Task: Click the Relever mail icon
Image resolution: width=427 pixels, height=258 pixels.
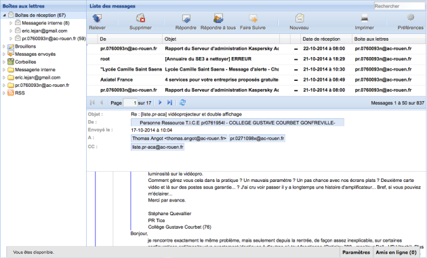Action: coord(97,18)
